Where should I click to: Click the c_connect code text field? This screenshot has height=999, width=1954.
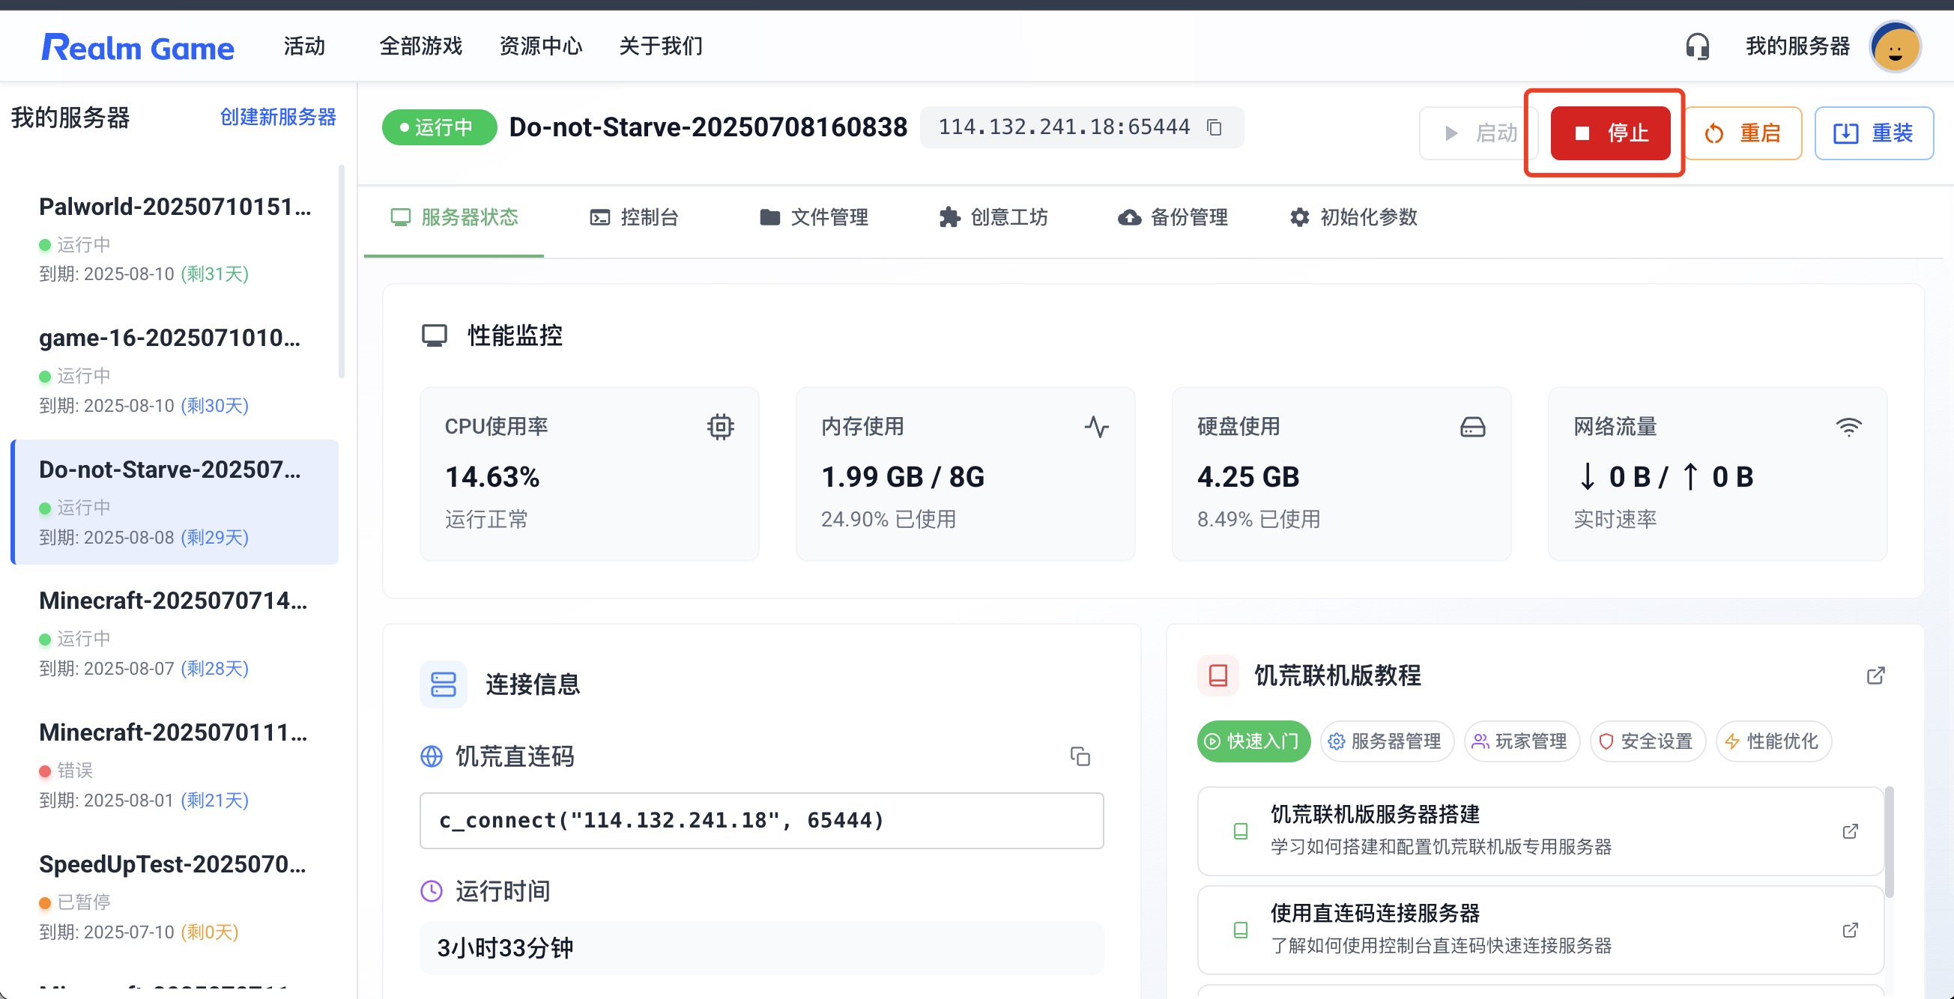[x=760, y=820]
